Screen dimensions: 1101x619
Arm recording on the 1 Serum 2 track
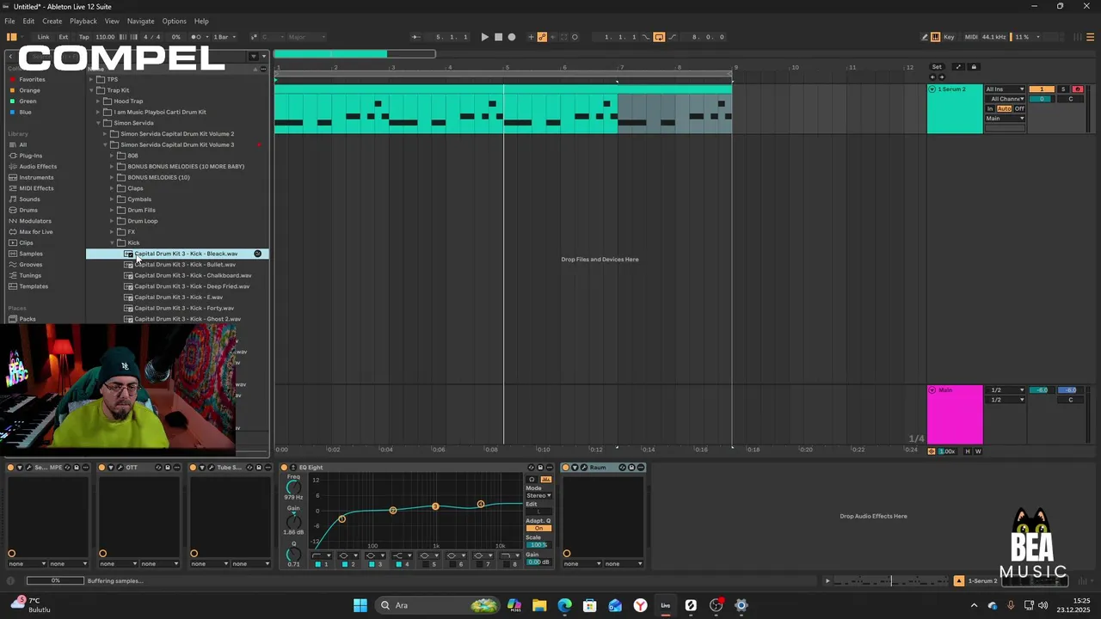pyautogui.click(x=1077, y=89)
